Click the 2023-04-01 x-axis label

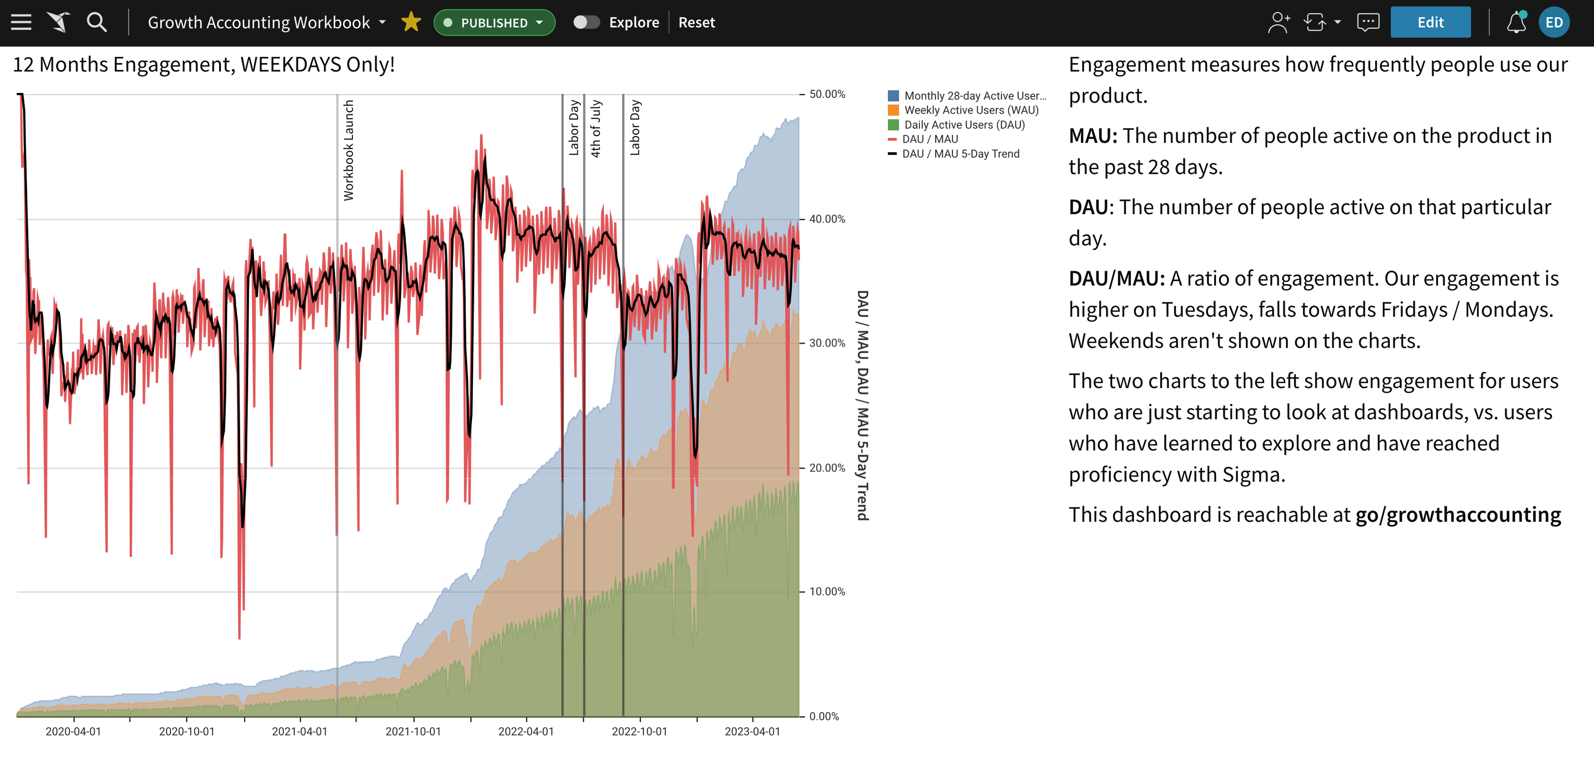(x=753, y=731)
